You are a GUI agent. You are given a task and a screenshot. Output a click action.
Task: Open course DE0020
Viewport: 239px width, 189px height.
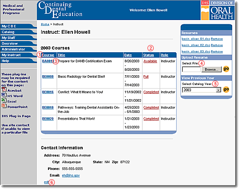48,119
